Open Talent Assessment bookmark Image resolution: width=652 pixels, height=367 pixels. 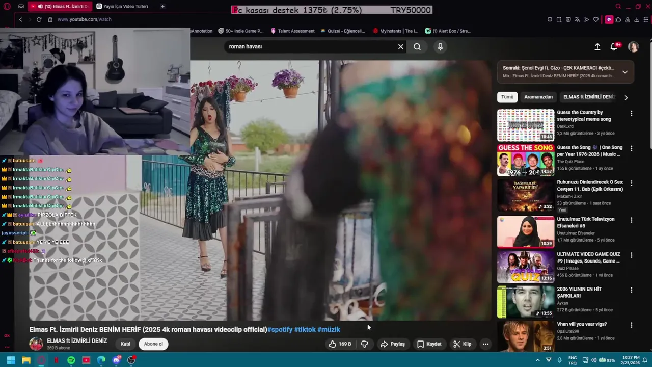point(292,31)
